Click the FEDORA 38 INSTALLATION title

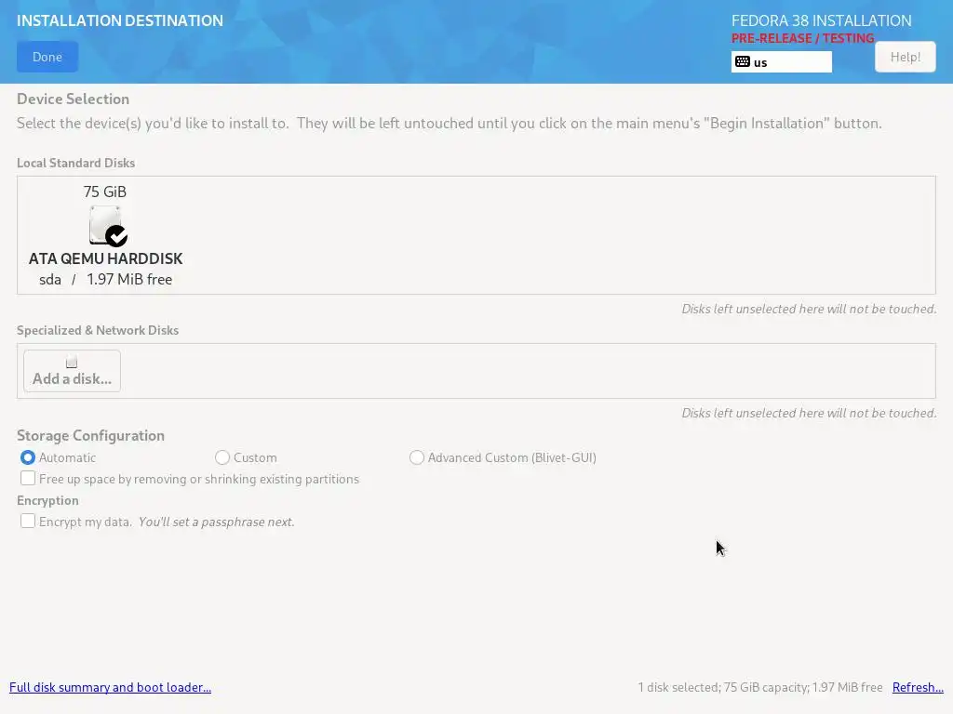(821, 20)
